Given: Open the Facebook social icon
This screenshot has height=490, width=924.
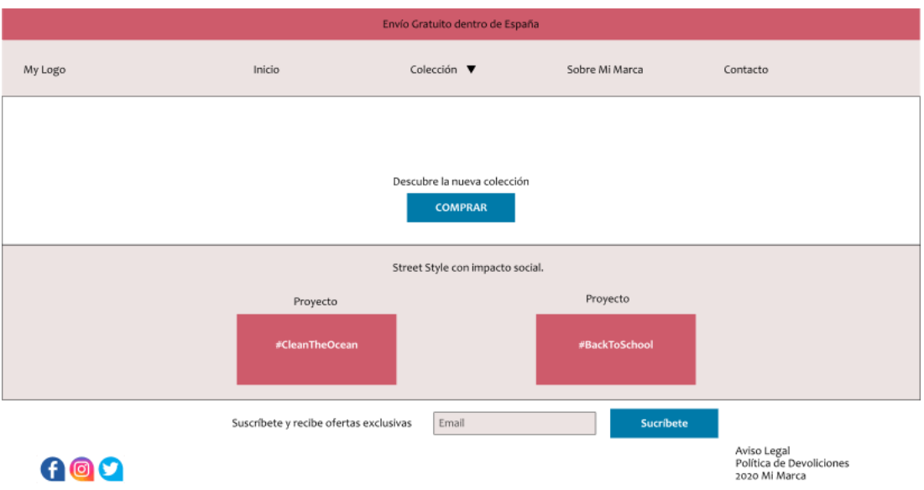Looking at the screenshot, I should tap(52, 469).
